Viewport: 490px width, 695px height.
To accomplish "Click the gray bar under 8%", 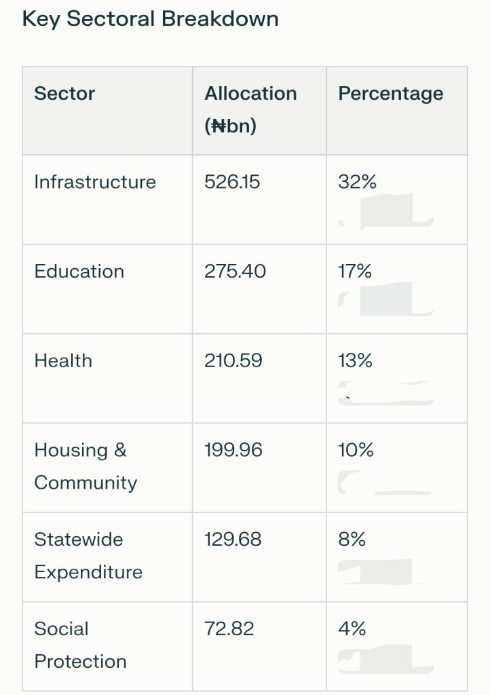I will tap(384, 571).
